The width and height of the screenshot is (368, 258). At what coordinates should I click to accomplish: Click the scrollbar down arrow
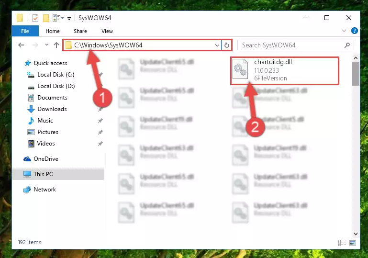coord(356,234)
